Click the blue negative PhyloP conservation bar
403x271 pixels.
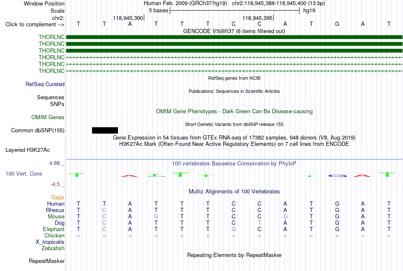click(338, 176)
